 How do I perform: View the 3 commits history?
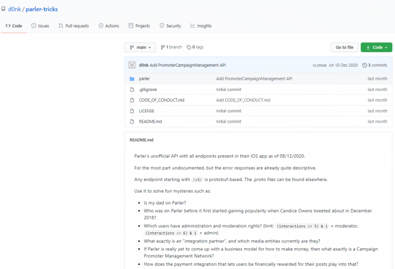pyautogui.click(x=377, y=65)
